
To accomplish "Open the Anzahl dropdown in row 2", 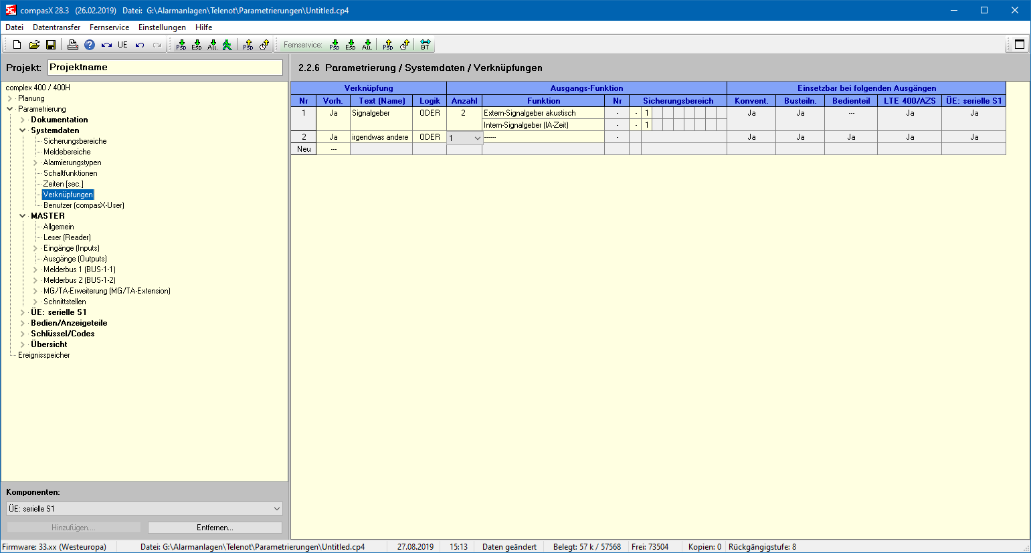I will coord(477,138).
